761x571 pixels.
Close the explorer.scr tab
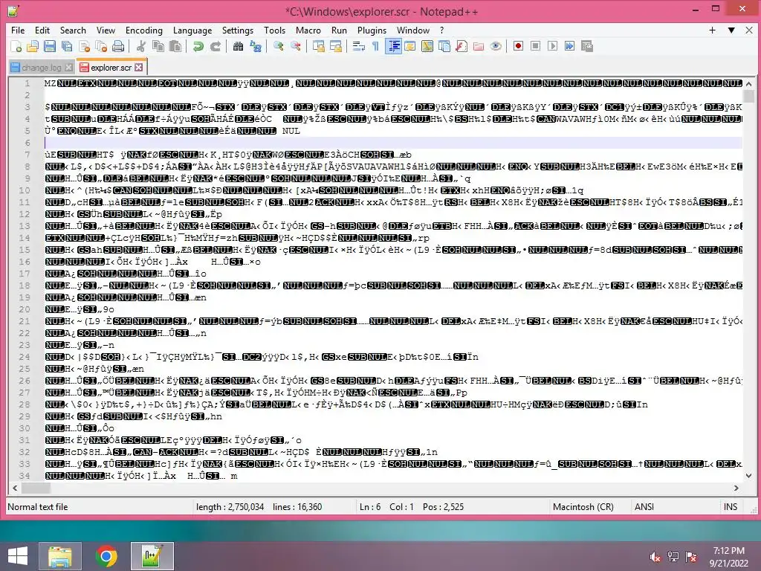139,67
